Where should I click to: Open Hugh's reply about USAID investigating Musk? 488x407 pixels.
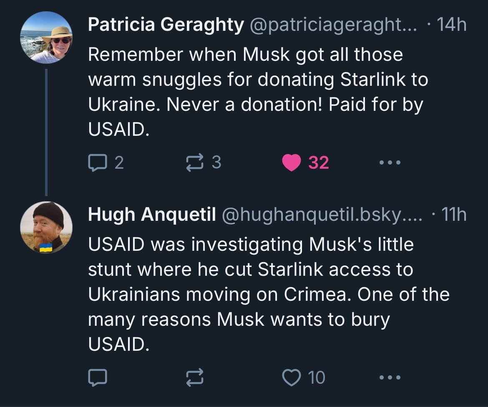[x=267, y=294]
